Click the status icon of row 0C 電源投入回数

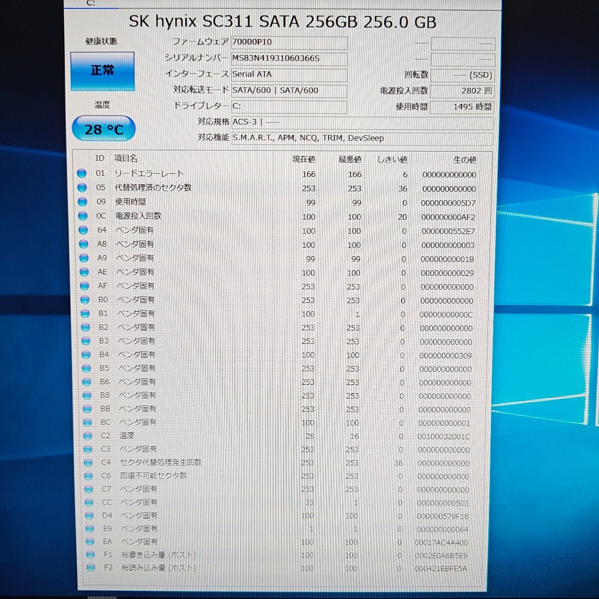tap(83, 216)
